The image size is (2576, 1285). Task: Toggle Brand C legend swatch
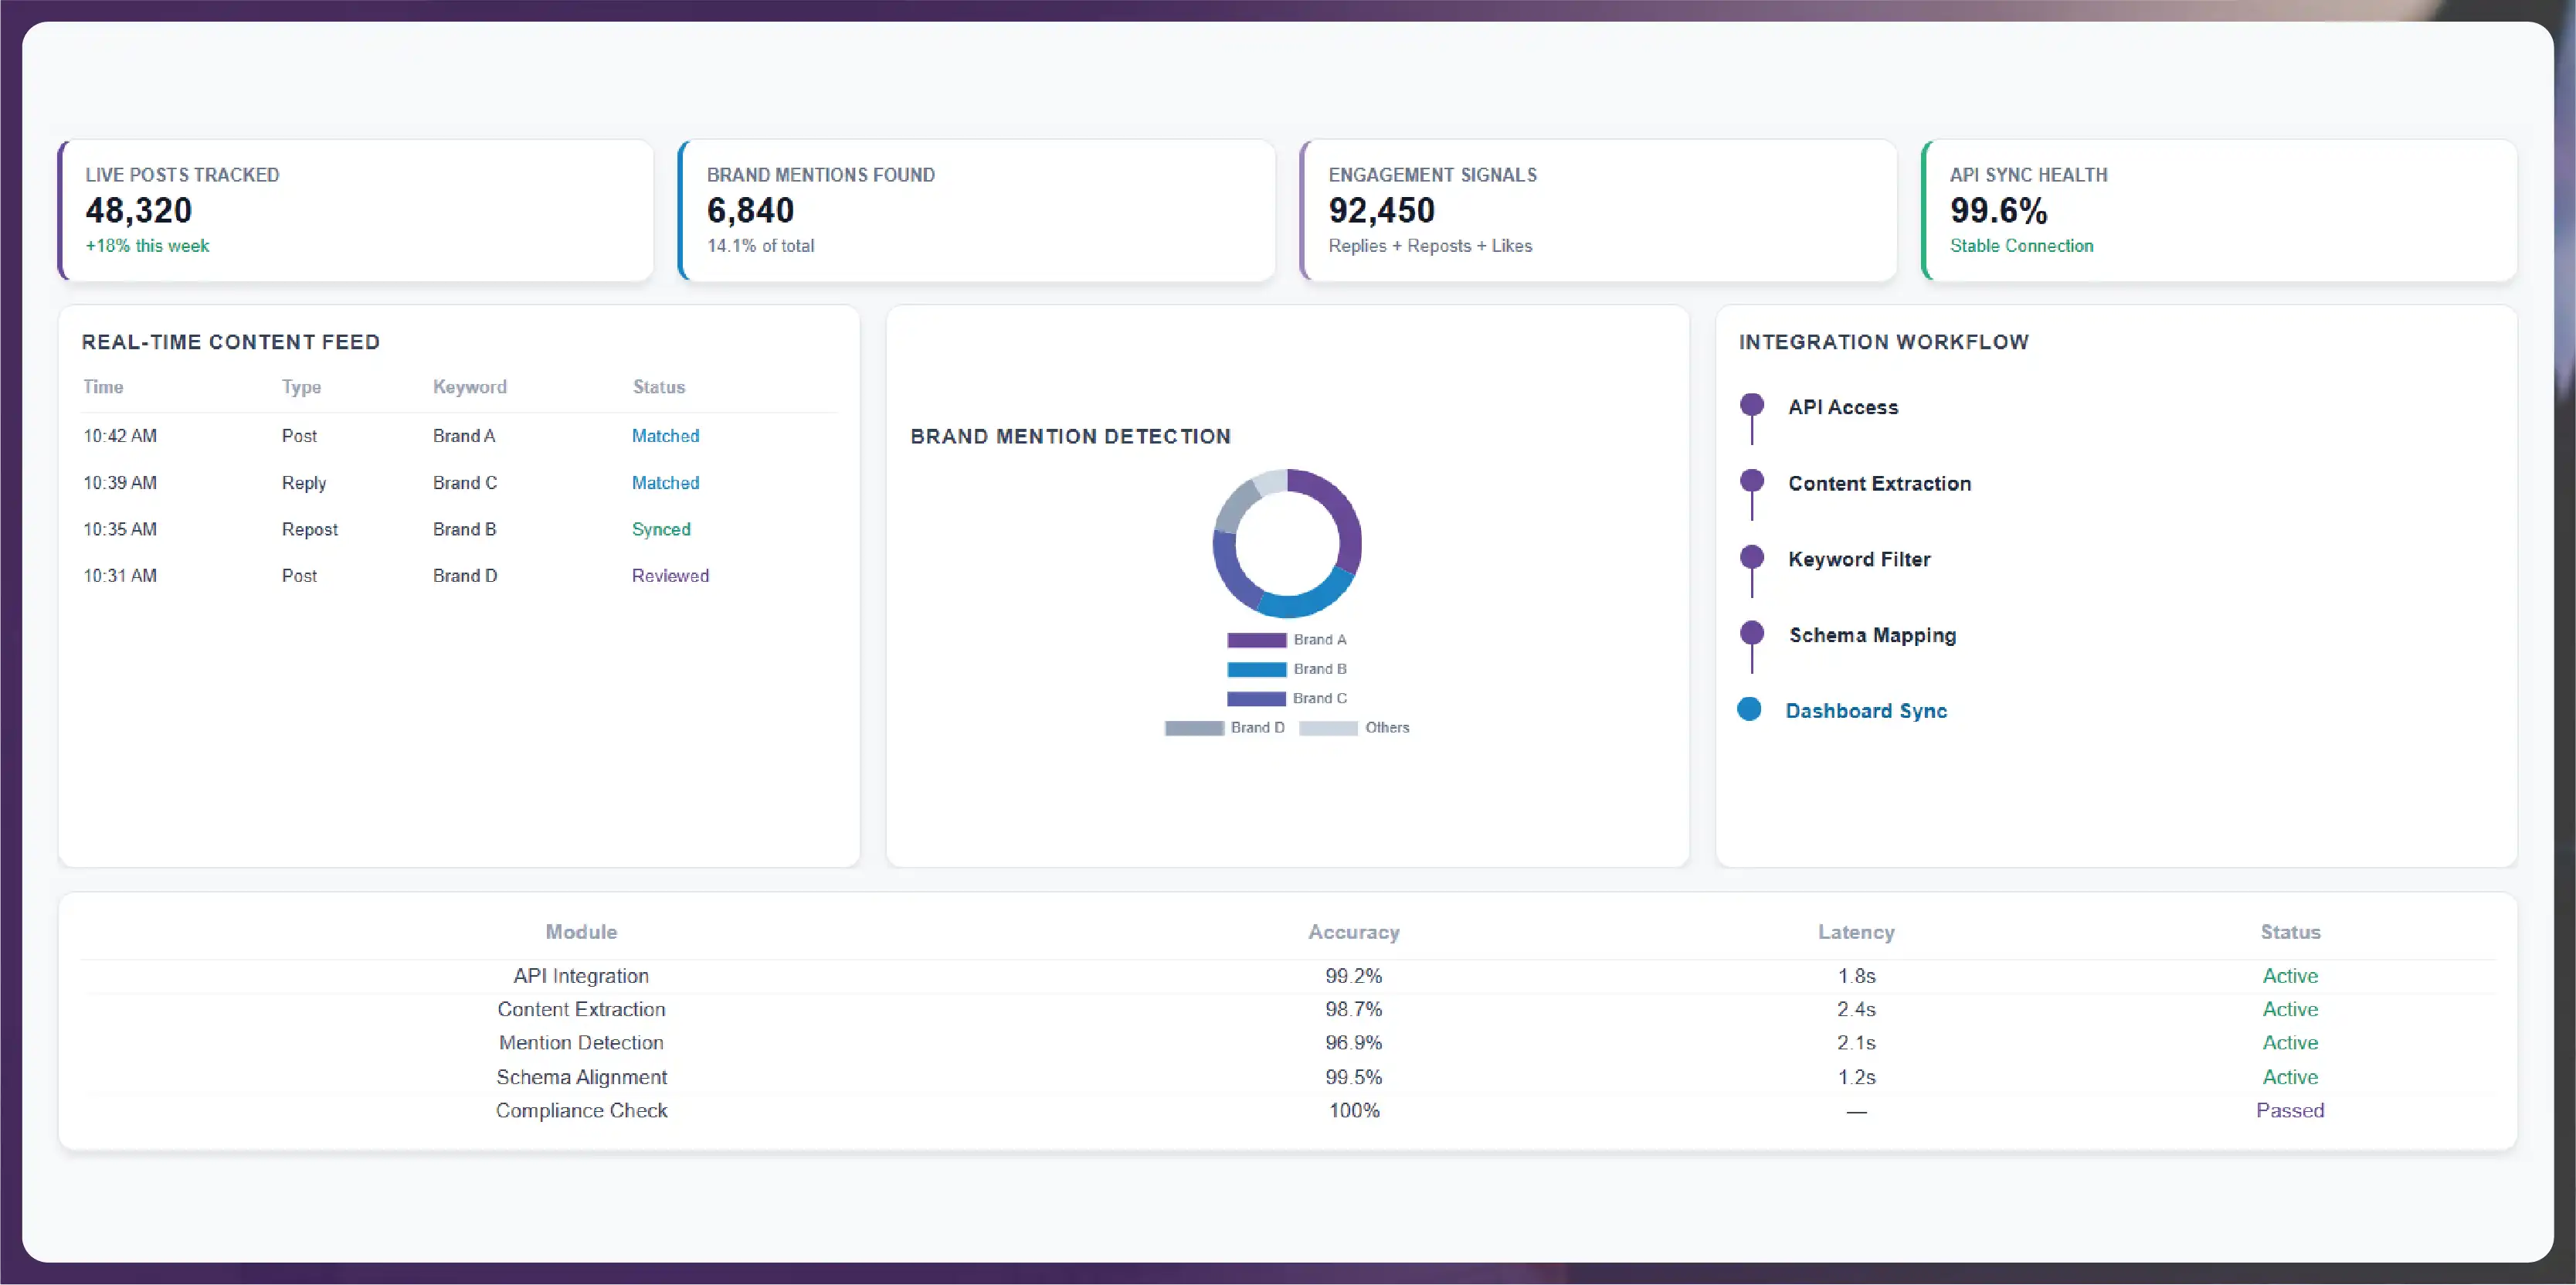pos(1256,698)
